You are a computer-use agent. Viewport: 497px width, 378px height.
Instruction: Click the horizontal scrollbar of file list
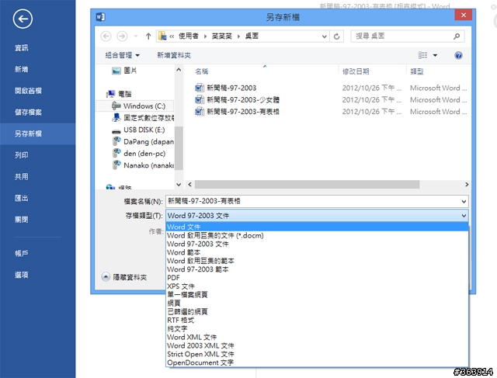coord(308,185)
